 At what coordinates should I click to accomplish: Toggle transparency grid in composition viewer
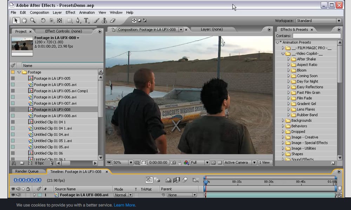(x=220, y=163)
